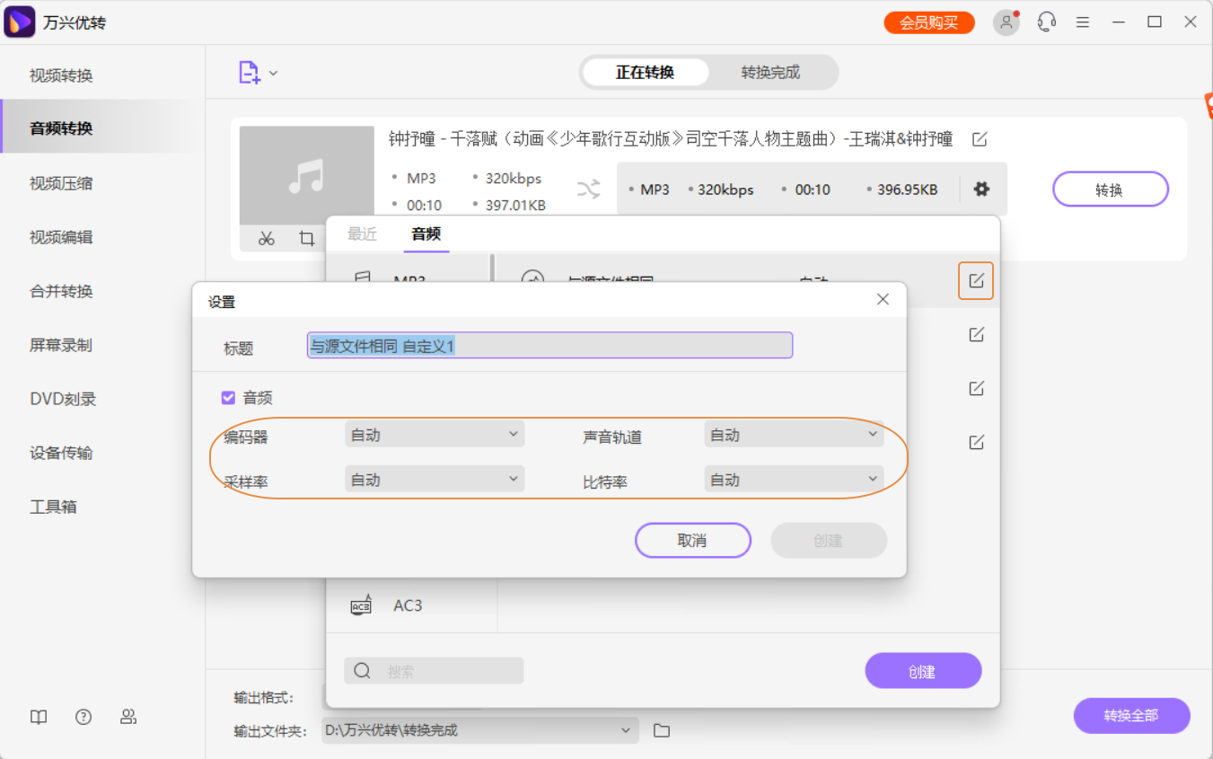This screenshot has width=1213, height=759.
Task: Expand the 采样率 dropdown
Action: coord(435,480)
